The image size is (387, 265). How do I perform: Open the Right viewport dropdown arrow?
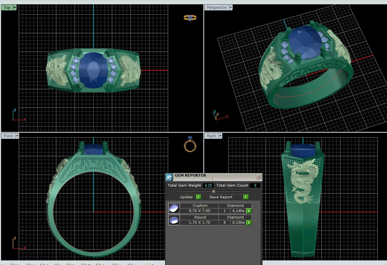pyautogui.click(x=220, y=136)
